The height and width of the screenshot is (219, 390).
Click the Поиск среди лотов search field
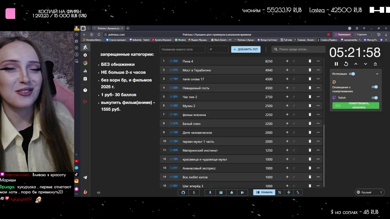[299, 49]
